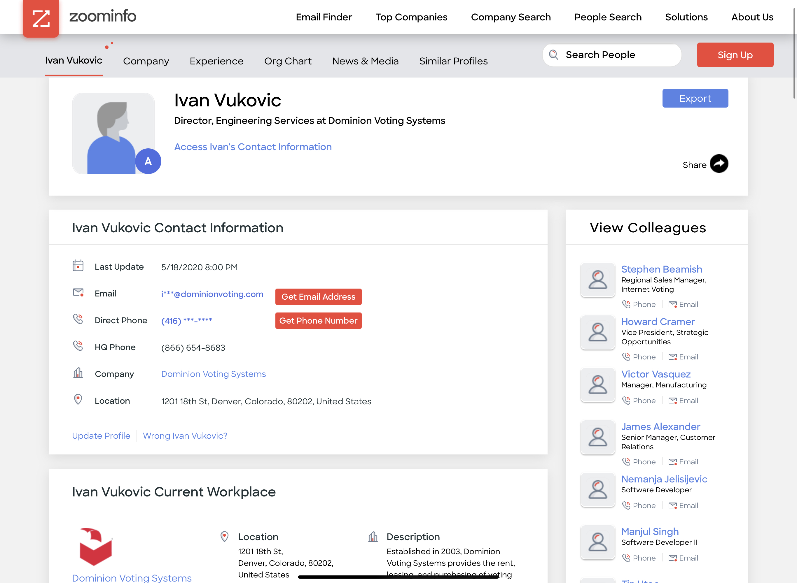
Task: Click the Update Profile link
Action: pyautogui.click(x=101, y=436)
